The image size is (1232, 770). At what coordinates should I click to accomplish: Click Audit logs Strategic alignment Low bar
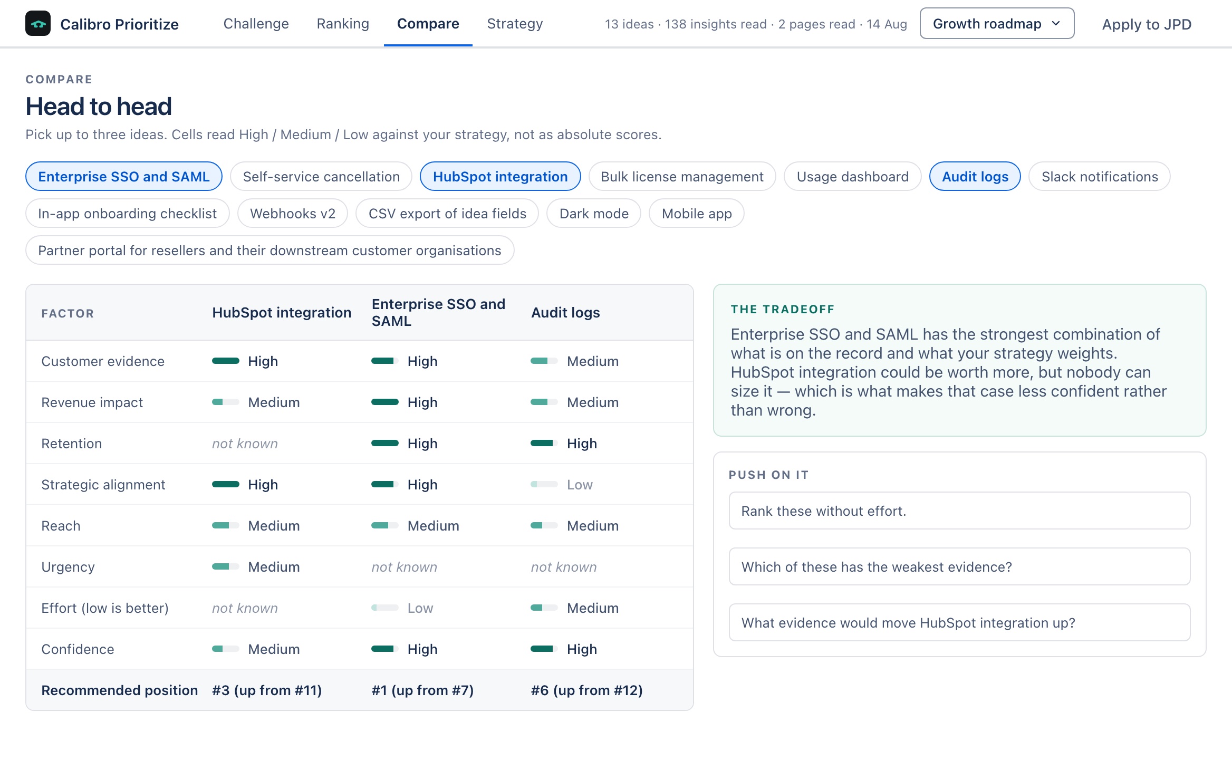pos(544,485)
